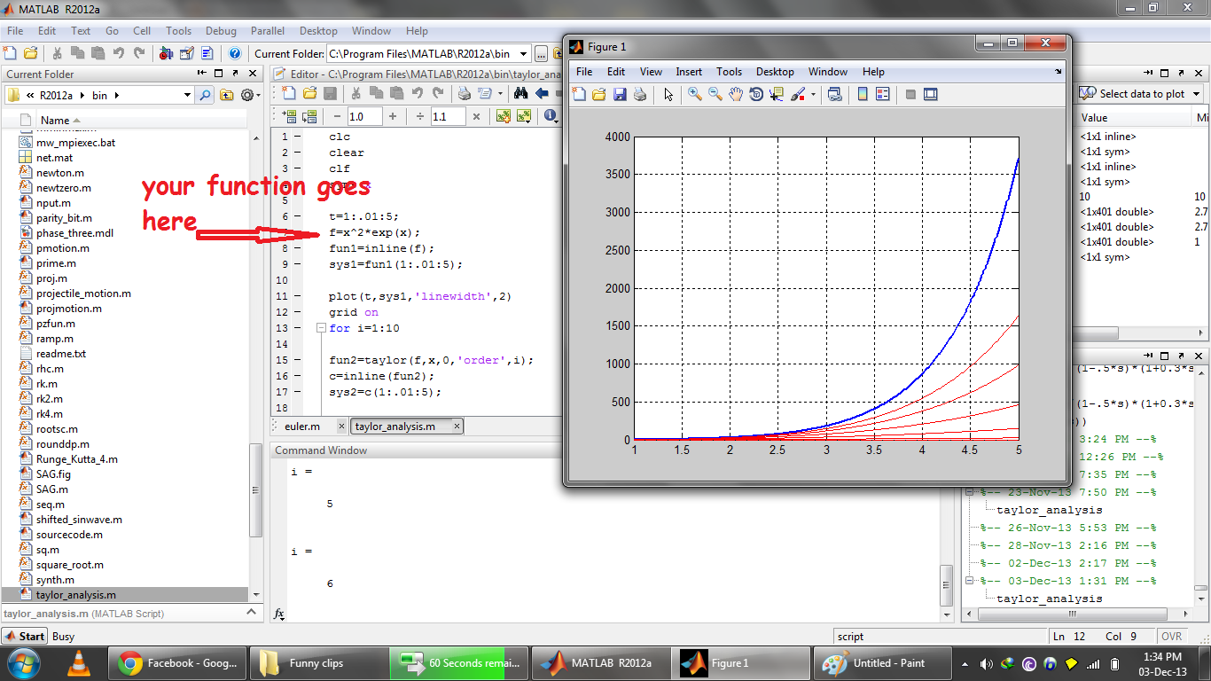
Task: Click the Evaluate cell icon in Editor
Action: [x=290, y=116]
